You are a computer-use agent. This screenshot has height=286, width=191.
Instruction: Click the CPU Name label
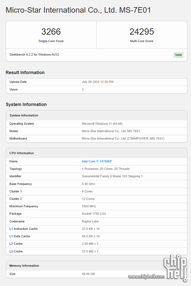(x=13, y=161)
